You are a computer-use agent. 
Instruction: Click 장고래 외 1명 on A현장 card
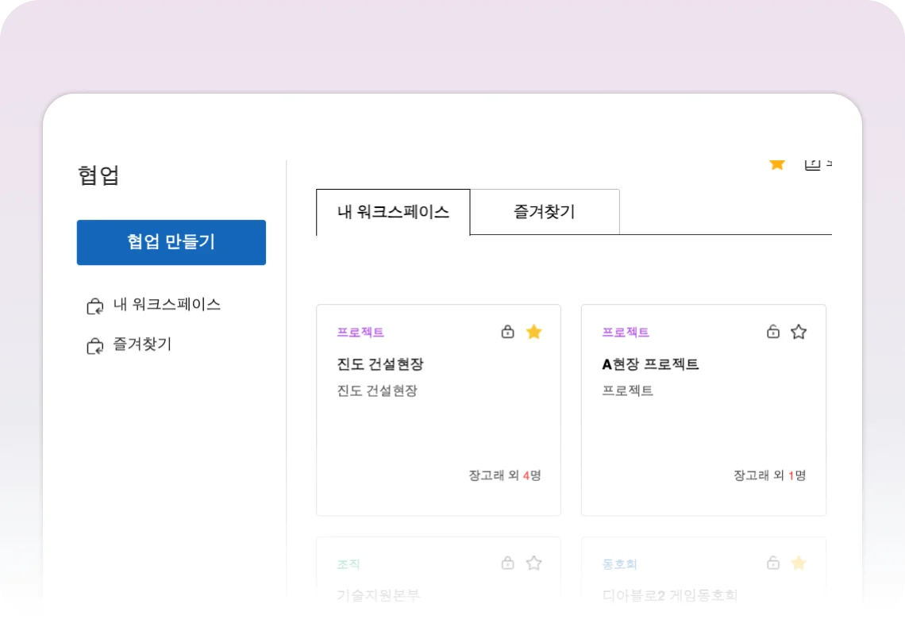pos(769,475)
